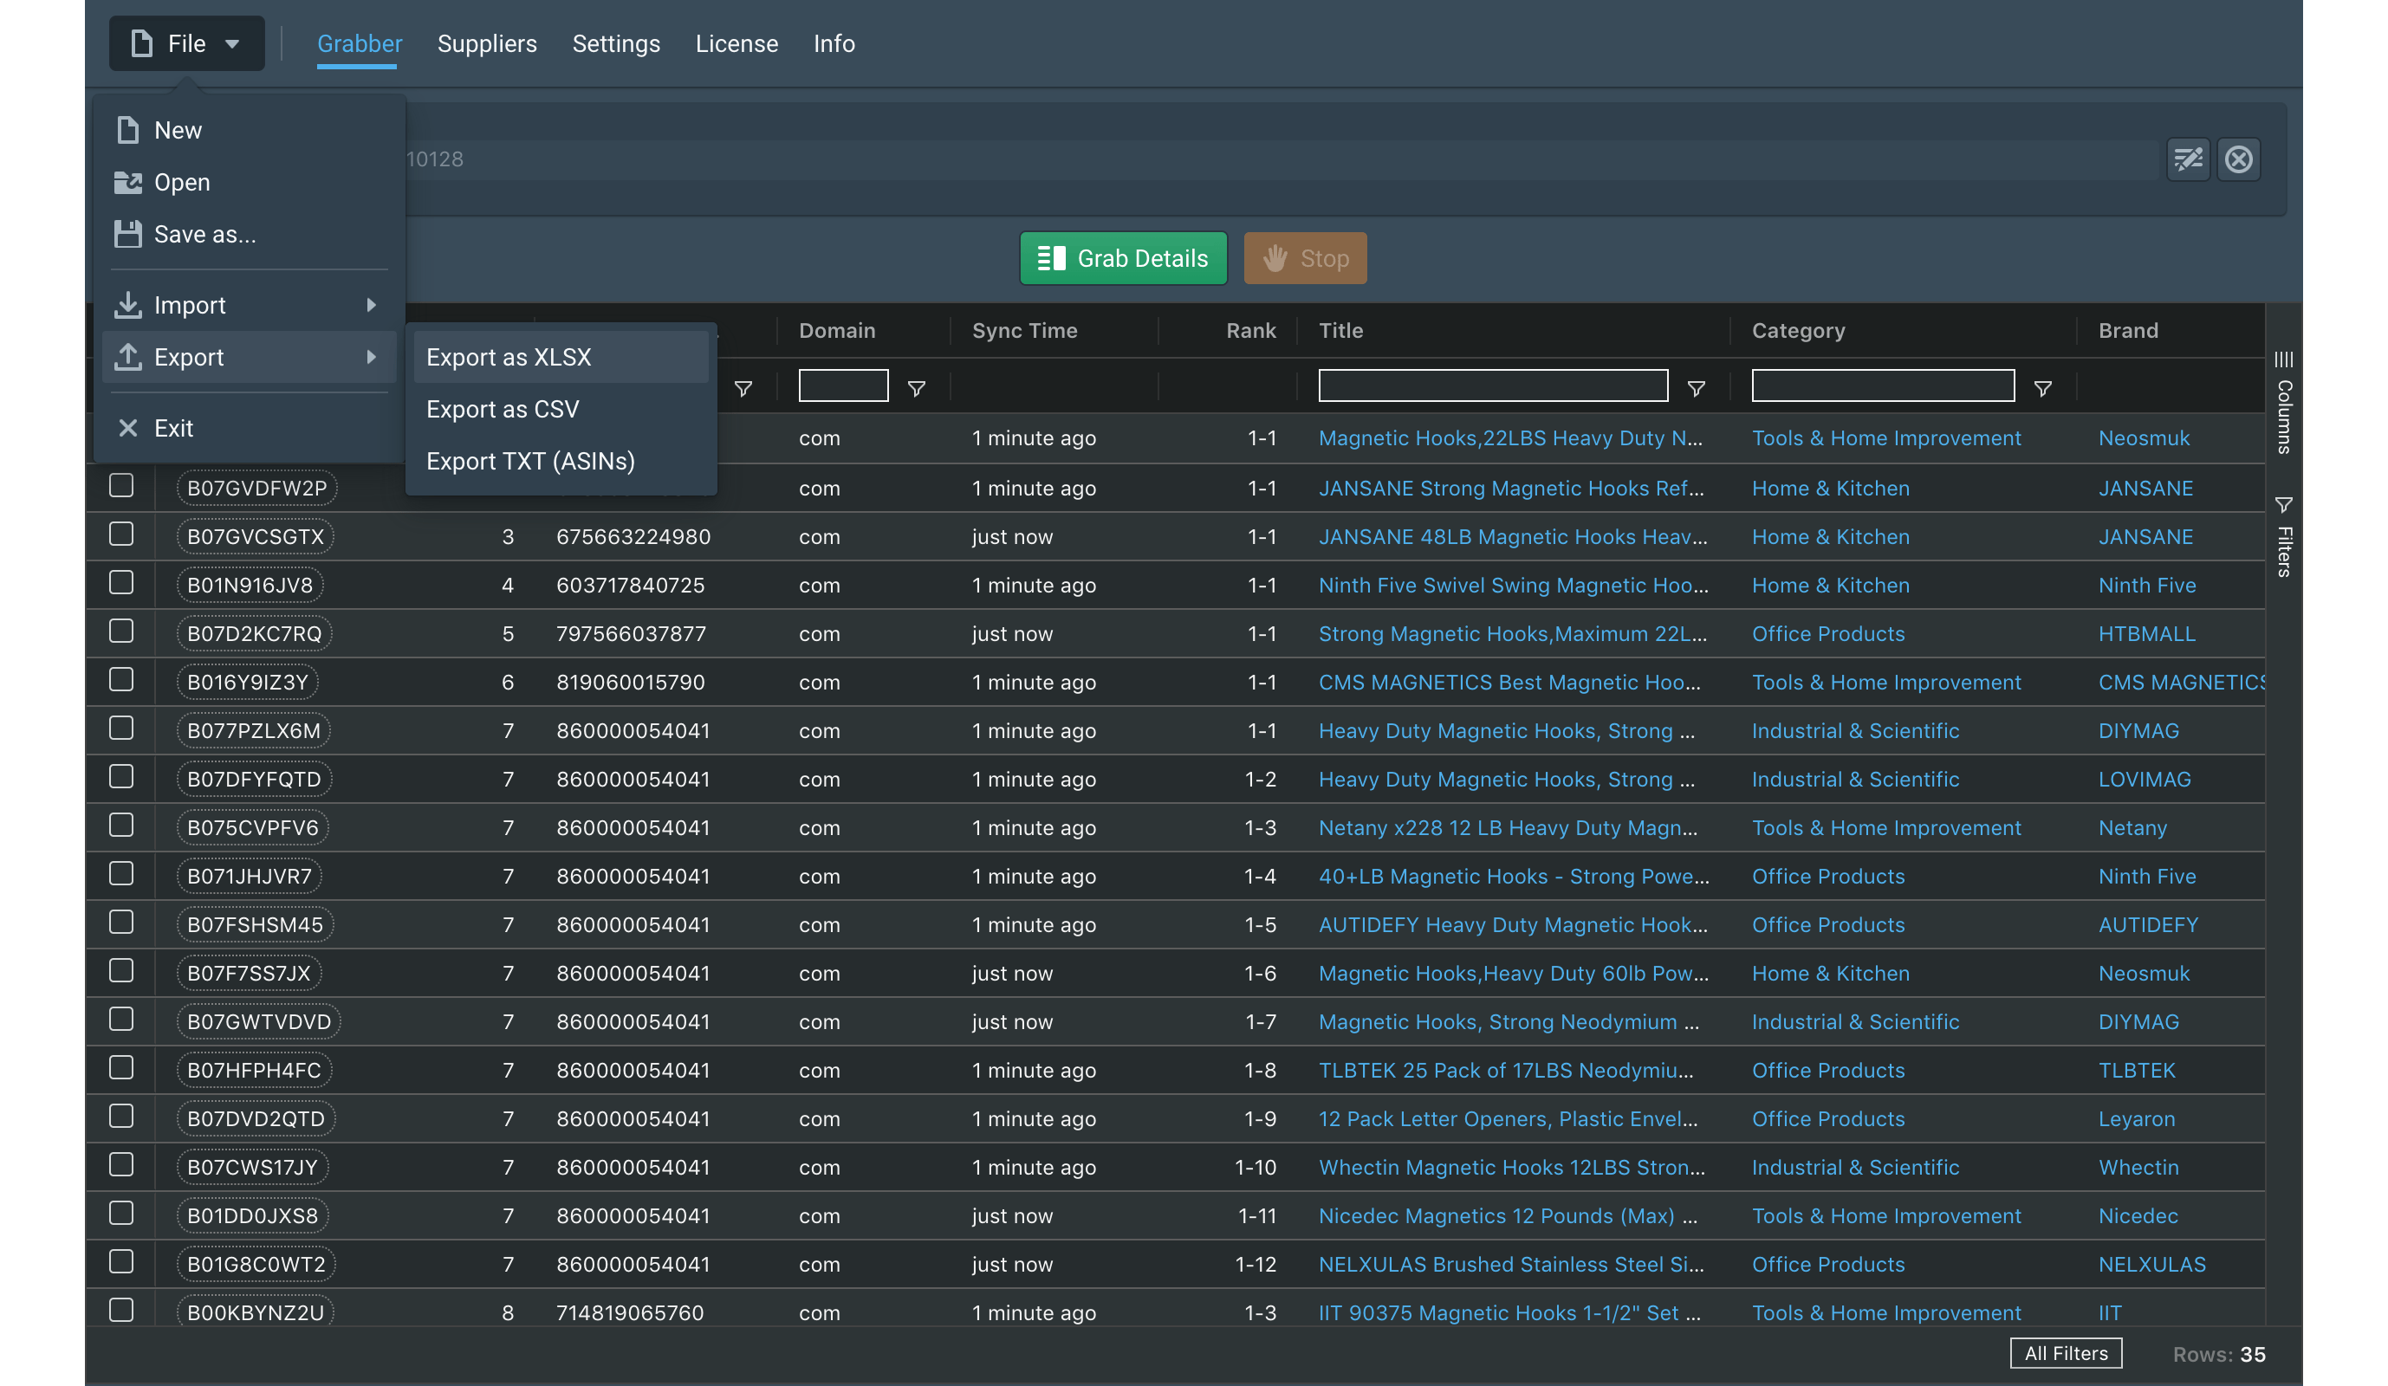Switch to the Suppliers tab
The image size is (2388, 1386).
click(487, 43)
